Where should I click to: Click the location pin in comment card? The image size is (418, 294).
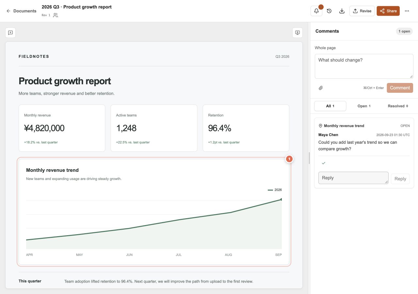pos(320,126)
